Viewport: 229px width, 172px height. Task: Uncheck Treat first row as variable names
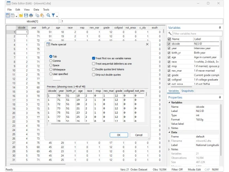[x=93, y=58]
